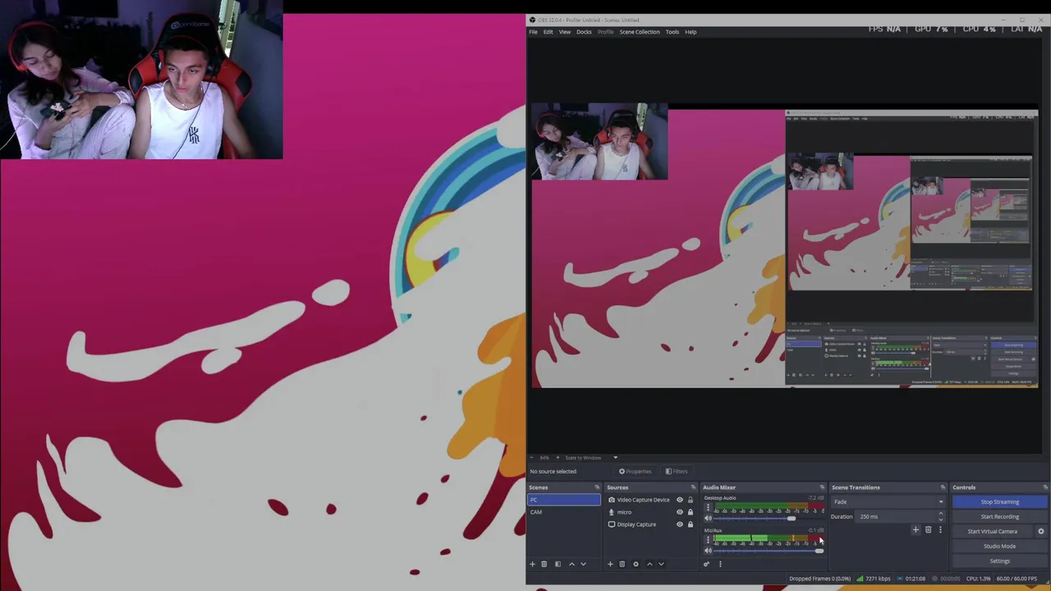Decrease Duration with down stepper arrow
1051x591 pixels.
point(941,520)
